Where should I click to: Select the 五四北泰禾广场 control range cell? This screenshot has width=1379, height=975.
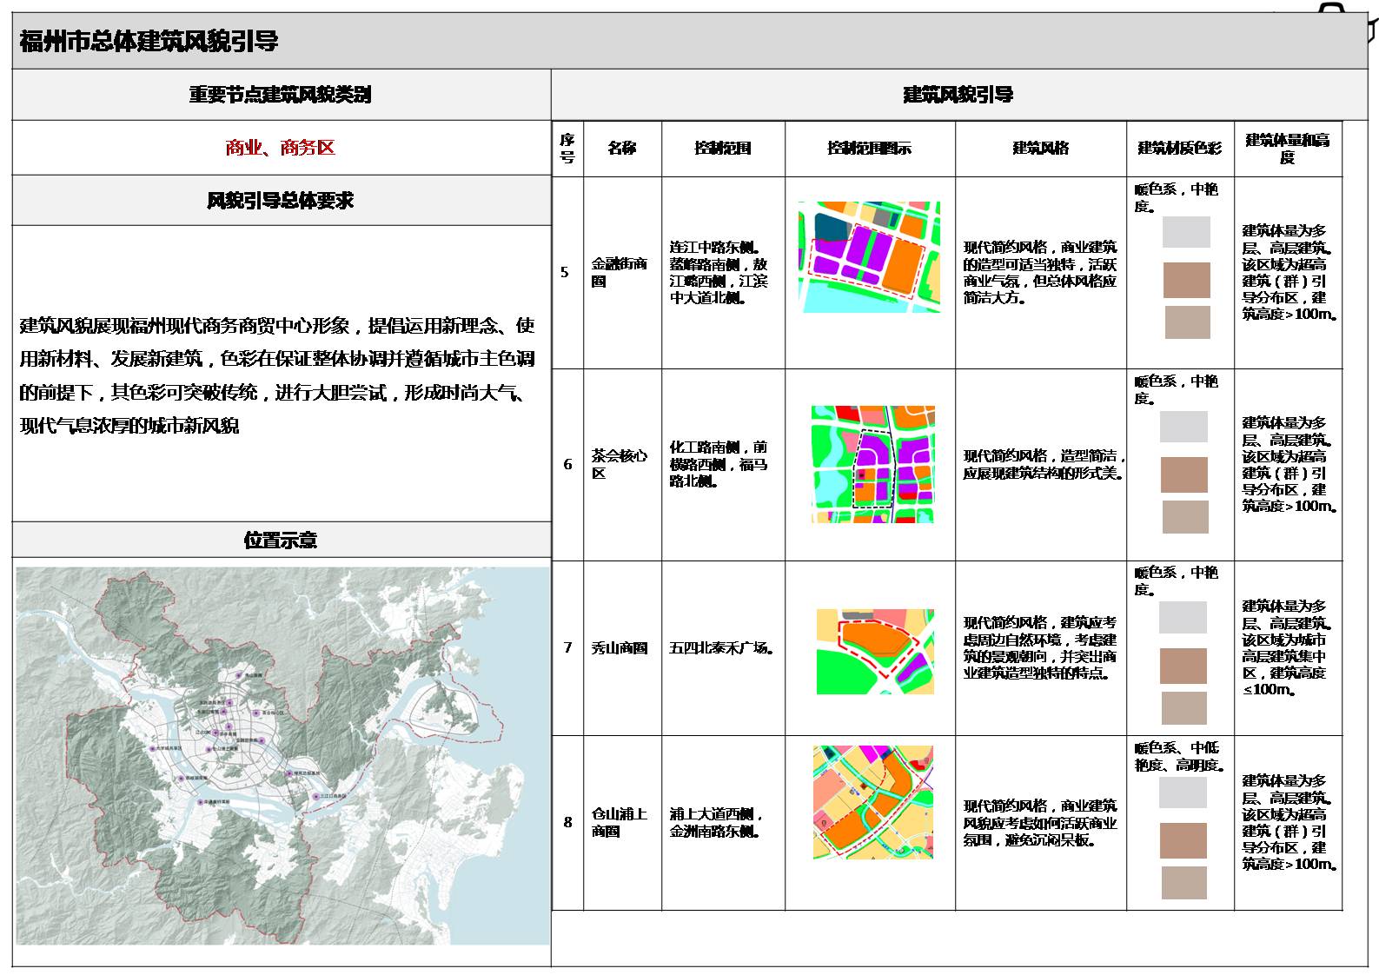click(x=722, y=648)
